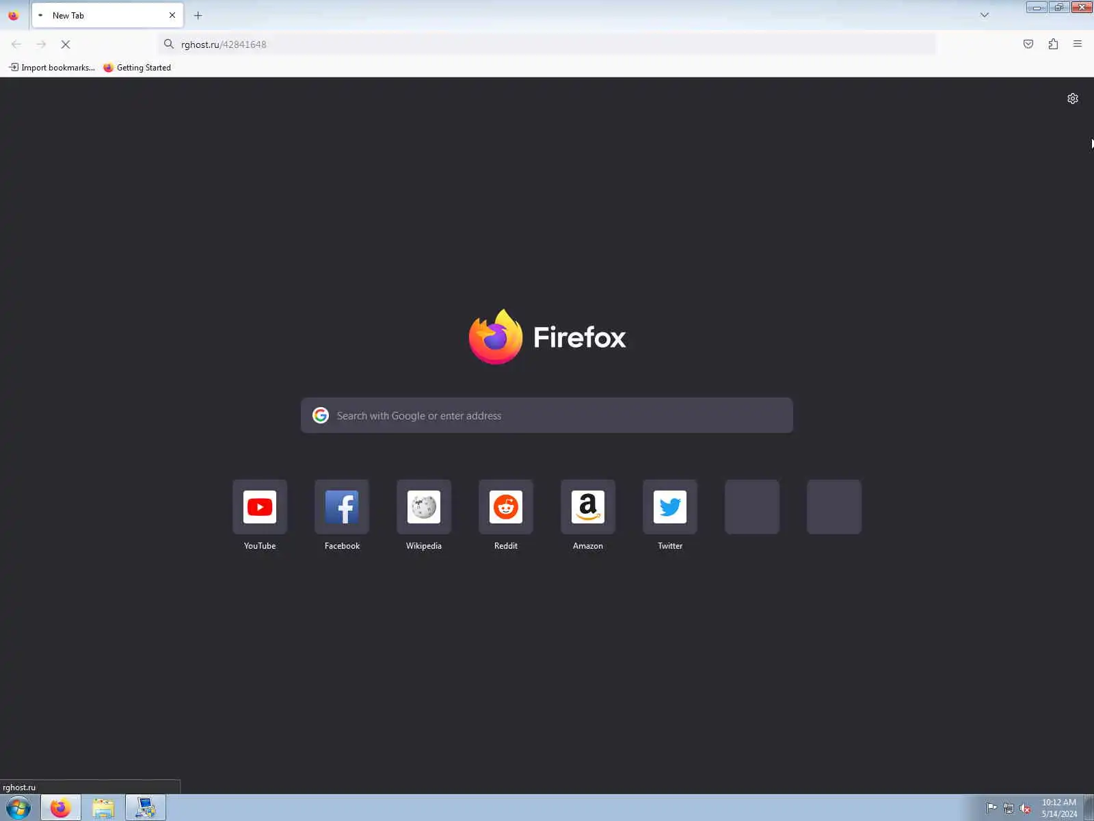Go back one page

tap(16, 44)
